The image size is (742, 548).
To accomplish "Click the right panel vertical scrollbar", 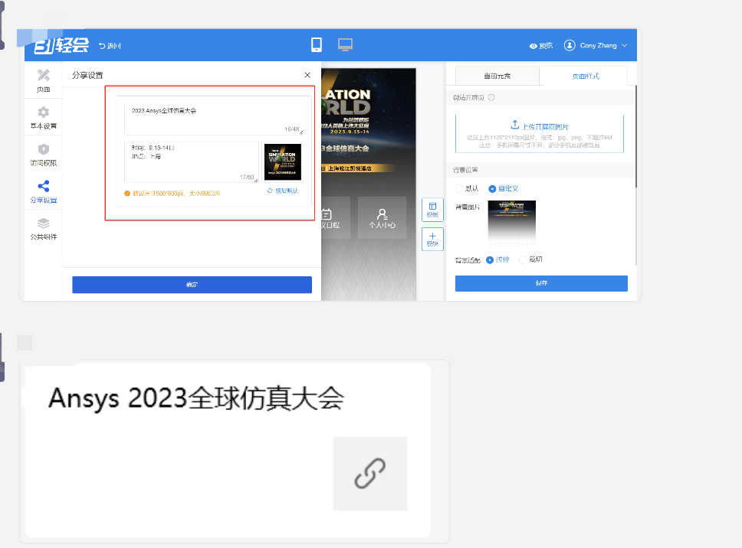I will tap(636, 136).
